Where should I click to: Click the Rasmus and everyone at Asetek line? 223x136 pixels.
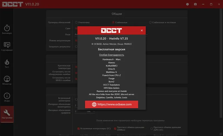pos(111,91)
